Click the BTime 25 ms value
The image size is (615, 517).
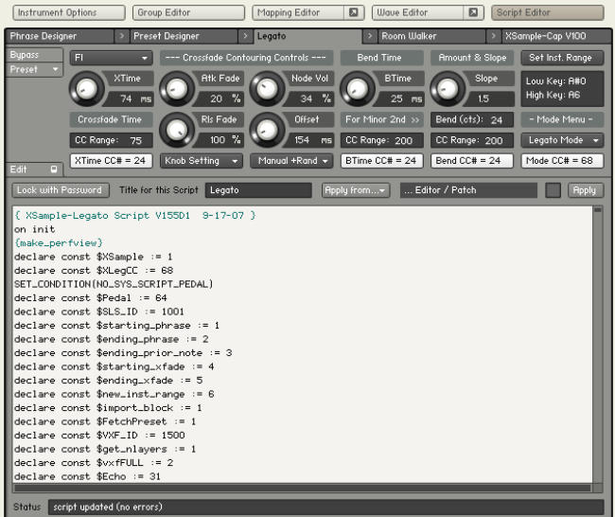(x=400, y=98)
